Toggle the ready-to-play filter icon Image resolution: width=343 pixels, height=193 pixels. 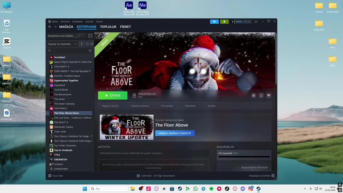click(92, 44)
